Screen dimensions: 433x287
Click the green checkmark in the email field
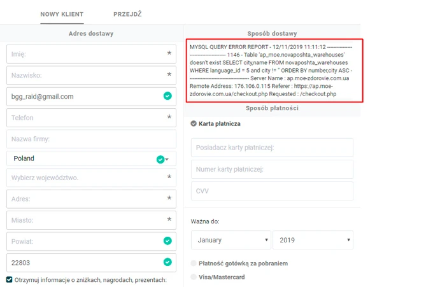click(x=167, y=96)
